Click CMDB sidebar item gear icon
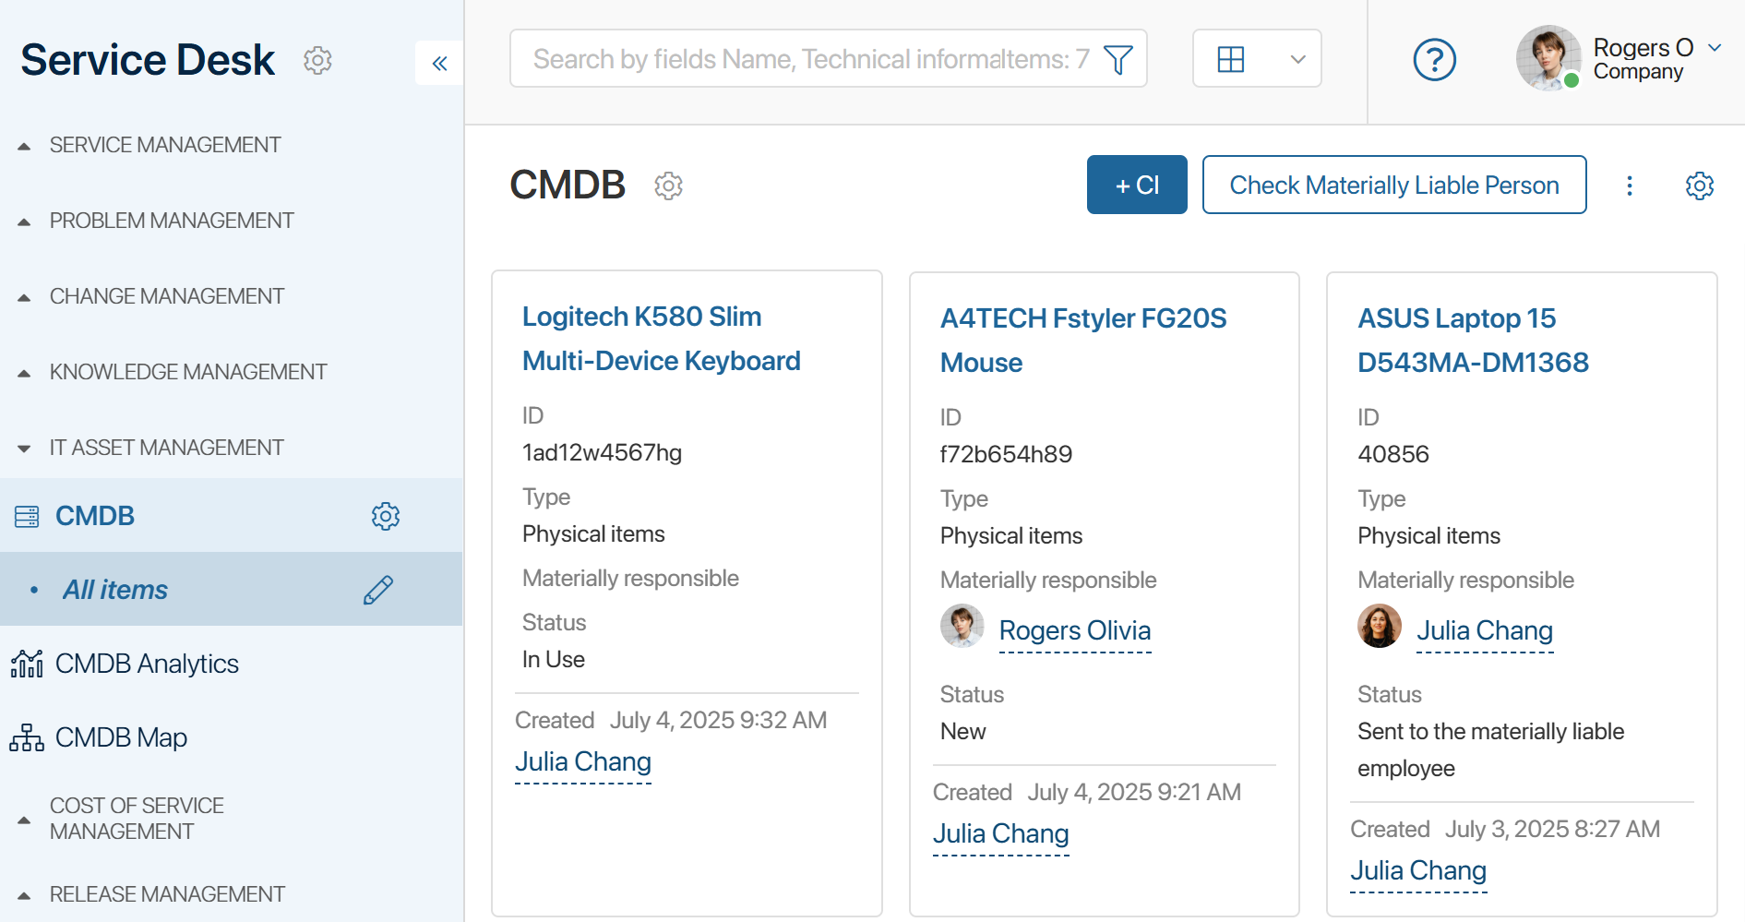1745x922 pixels. 386,516
